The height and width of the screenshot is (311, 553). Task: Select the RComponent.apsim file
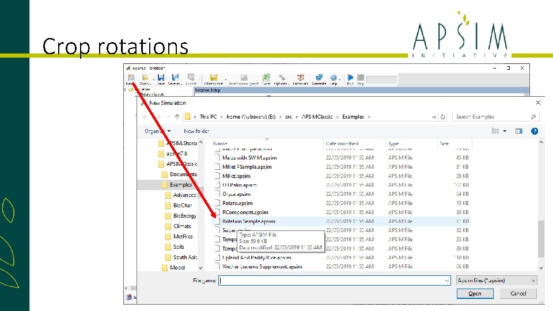coord(245,213)
